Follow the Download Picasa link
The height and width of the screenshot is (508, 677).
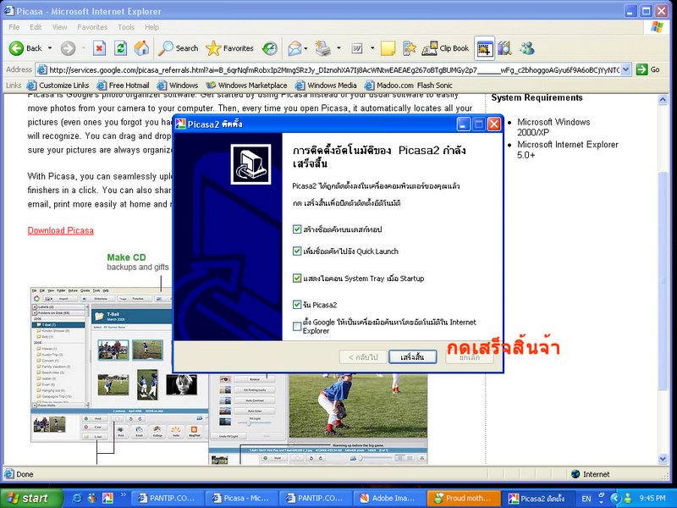coord(60,230)
